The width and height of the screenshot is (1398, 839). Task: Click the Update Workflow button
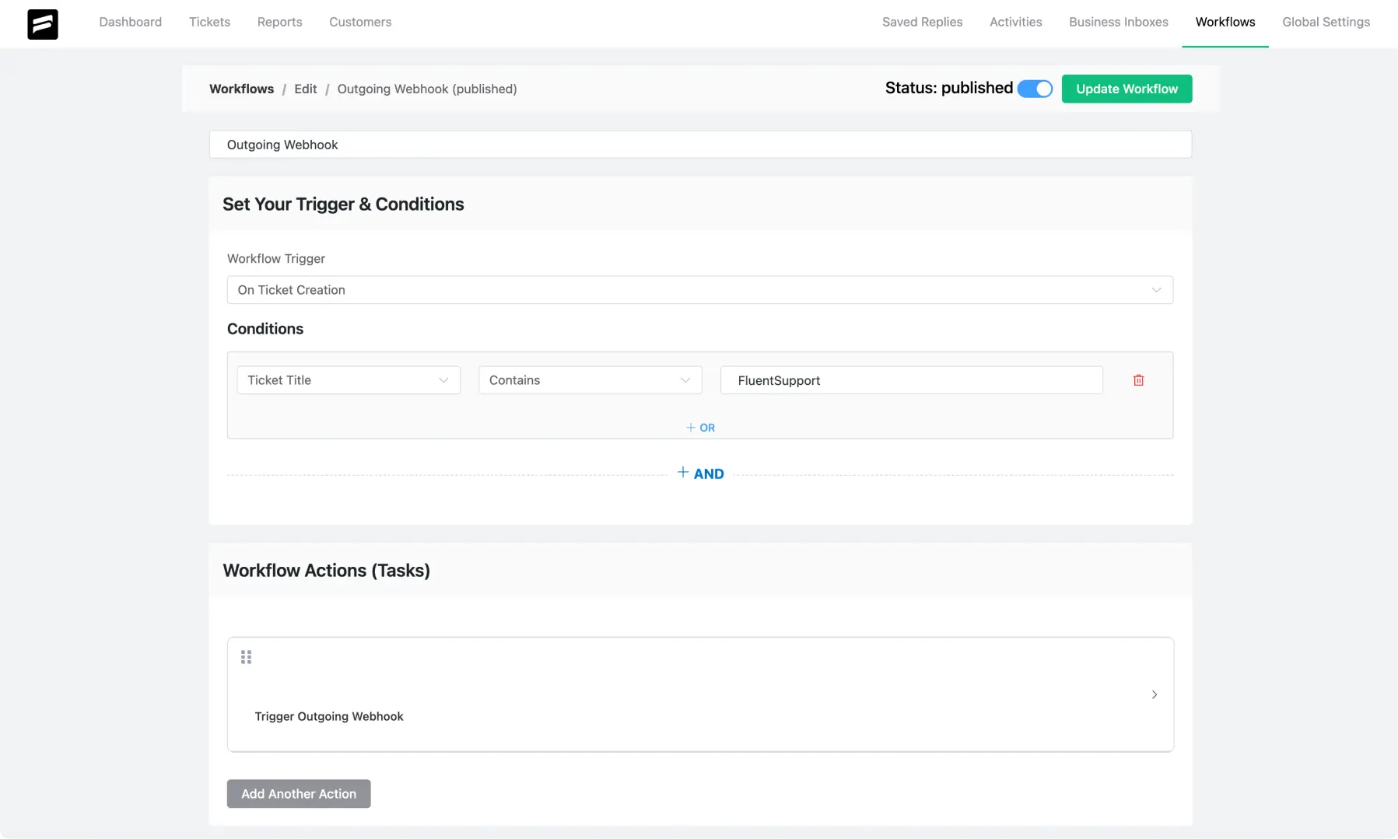1126,88
